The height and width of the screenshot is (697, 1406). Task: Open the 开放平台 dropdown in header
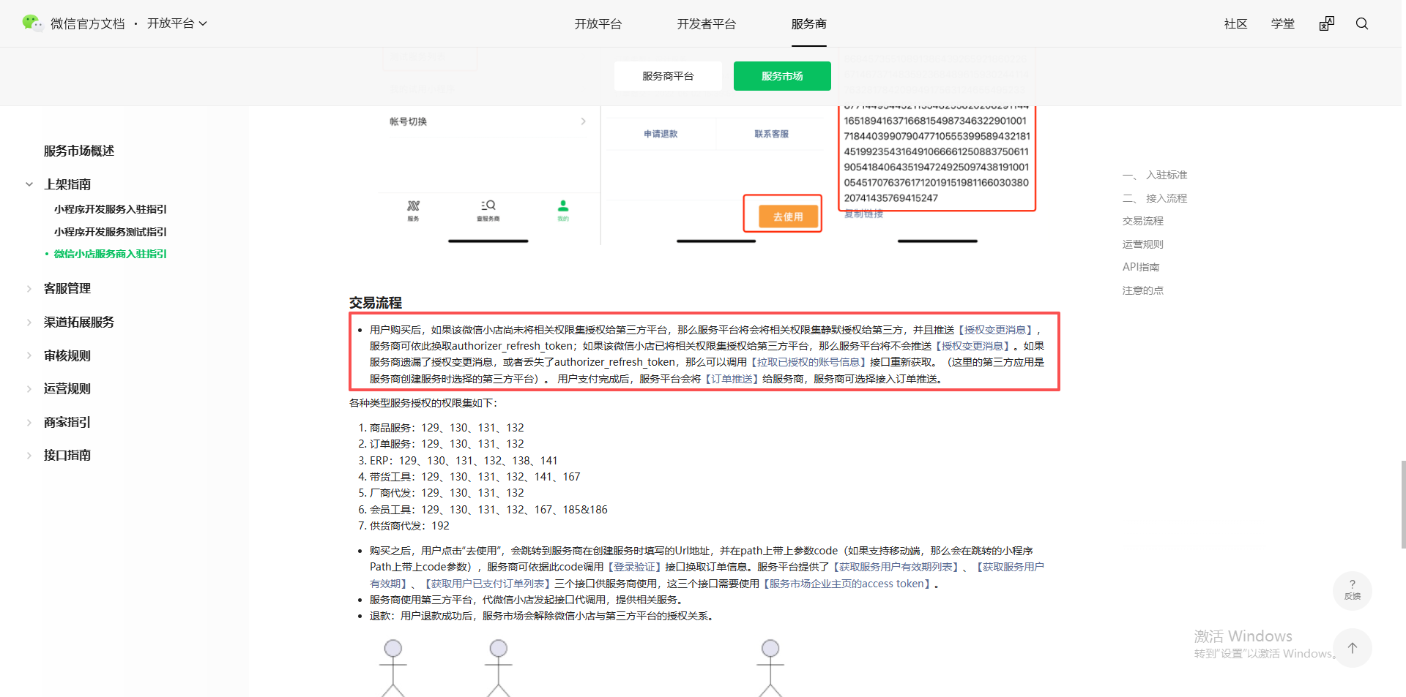[x=177, y=23]
